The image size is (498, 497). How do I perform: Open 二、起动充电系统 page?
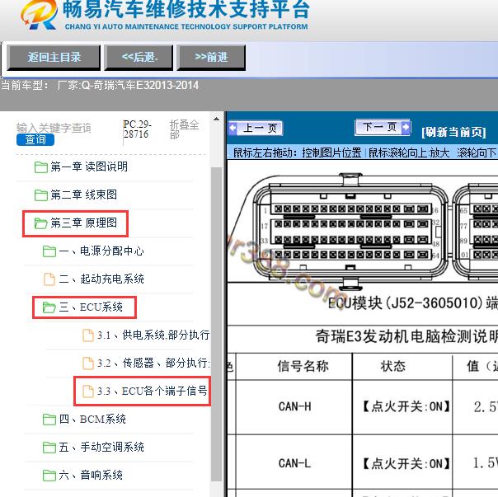click(101, 279)
